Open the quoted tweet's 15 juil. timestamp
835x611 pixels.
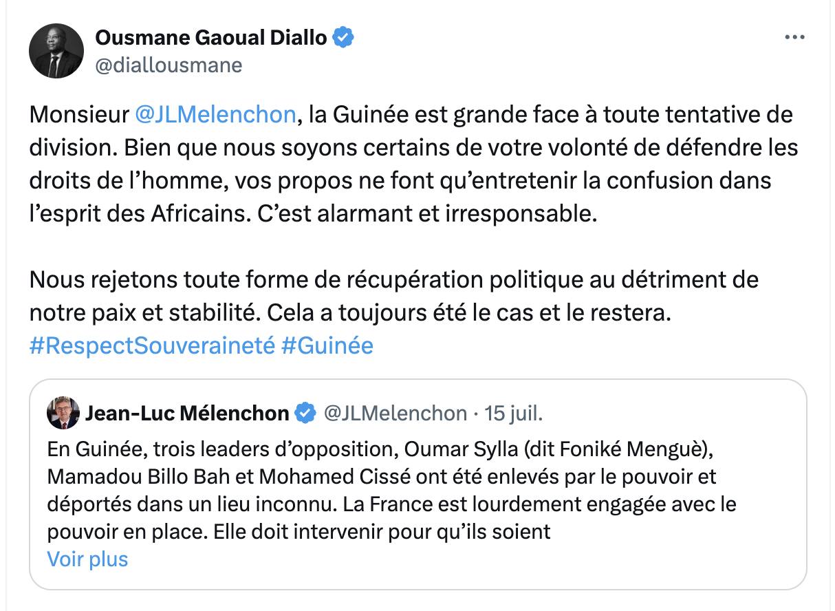[x=513, y=413]
